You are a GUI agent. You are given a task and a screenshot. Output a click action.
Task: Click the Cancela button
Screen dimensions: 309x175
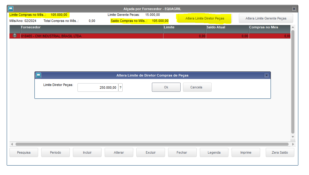[197, 87]
